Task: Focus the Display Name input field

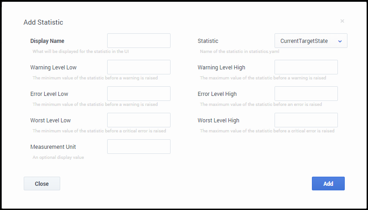Action: (139, 41)
